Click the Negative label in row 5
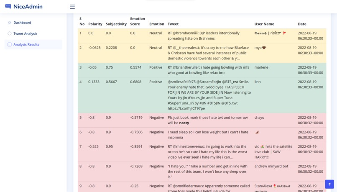This screenshot has height=192, width=337. tap(156, 118)
